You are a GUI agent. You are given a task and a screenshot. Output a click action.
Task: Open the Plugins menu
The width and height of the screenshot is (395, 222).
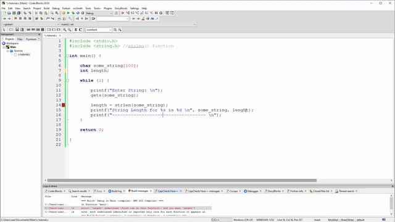point(107,8)
